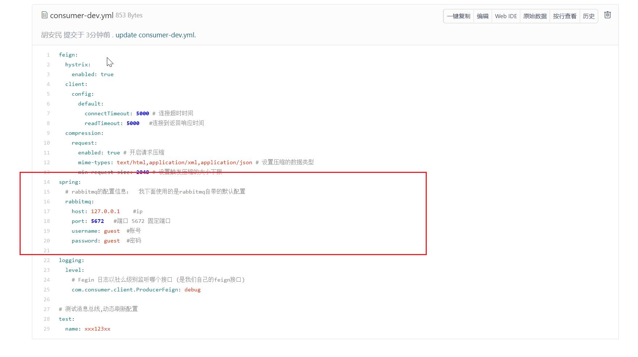
Task: Click comment 开启请求压缩 on line 11
Action: pyautogui.click(x=147, y=153)
